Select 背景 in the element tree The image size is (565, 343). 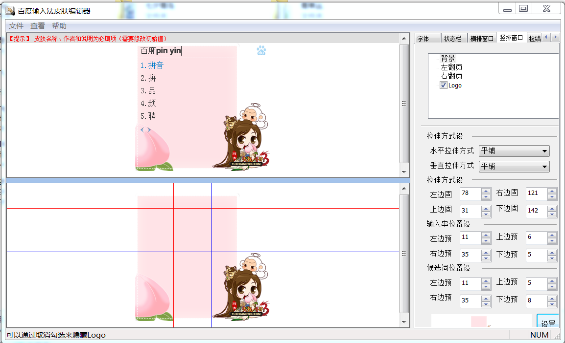click(x=448, y=58)
